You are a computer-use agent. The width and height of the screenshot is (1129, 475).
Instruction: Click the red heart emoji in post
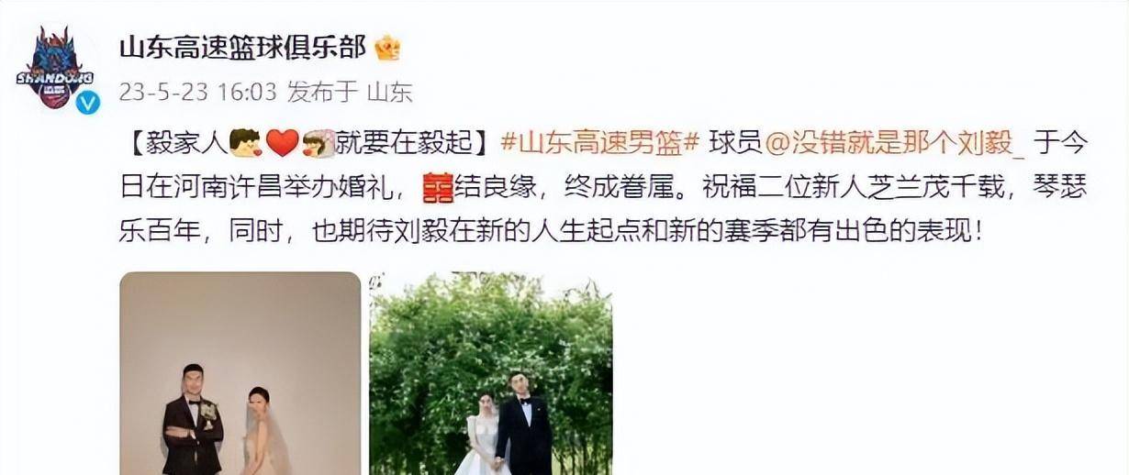(283, 144)
